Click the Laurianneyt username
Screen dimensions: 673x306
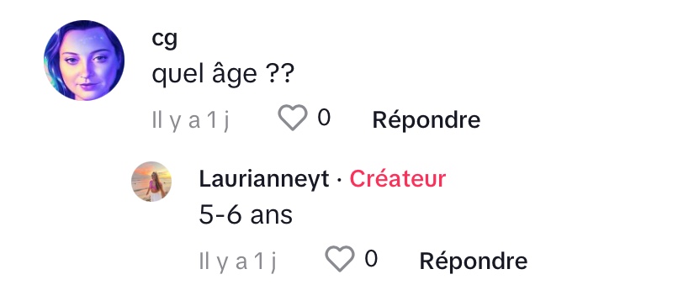pos(264,178)
